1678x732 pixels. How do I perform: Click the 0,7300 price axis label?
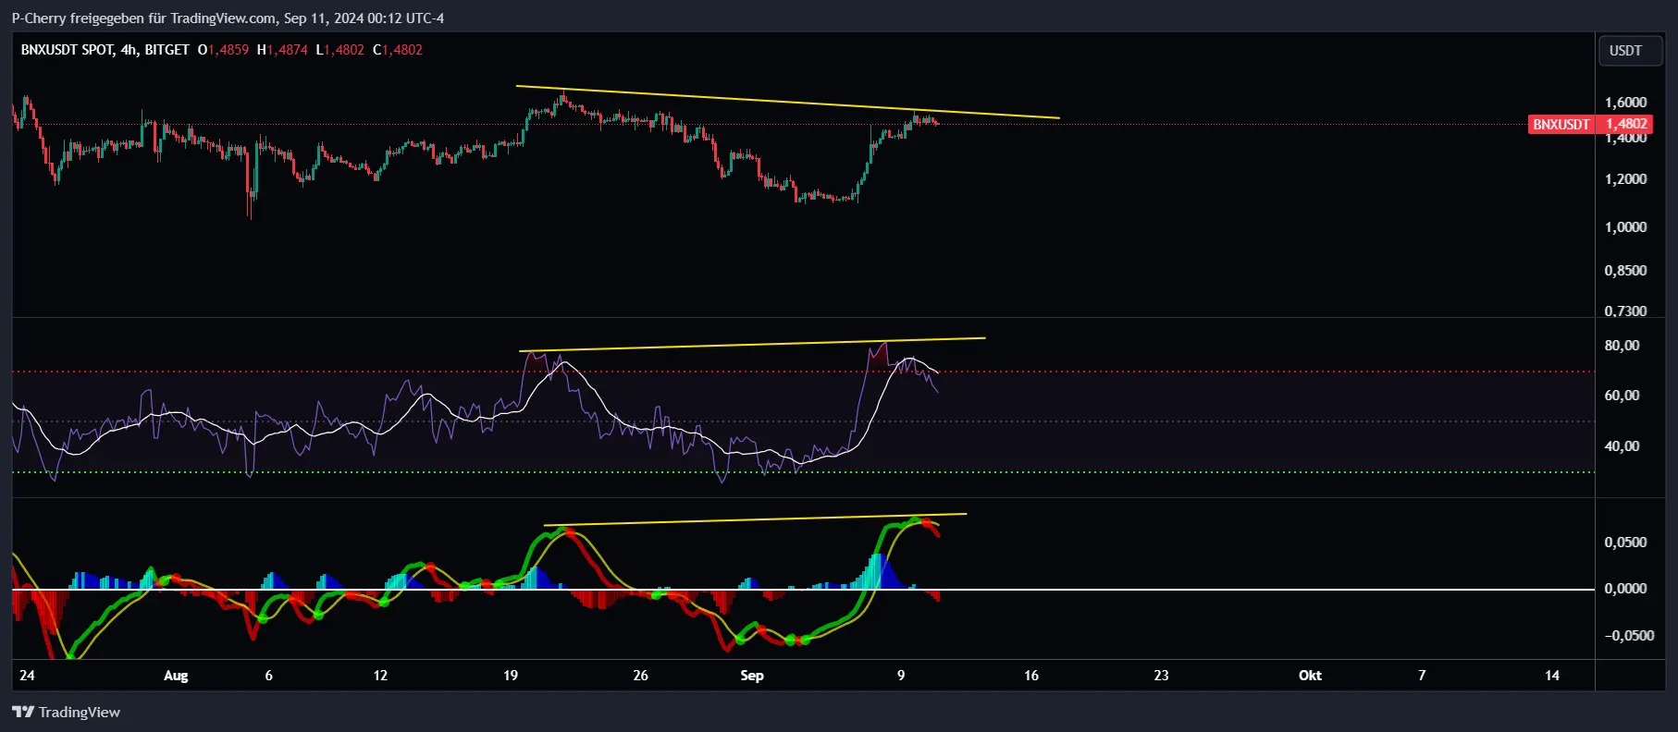[1625, 311]
